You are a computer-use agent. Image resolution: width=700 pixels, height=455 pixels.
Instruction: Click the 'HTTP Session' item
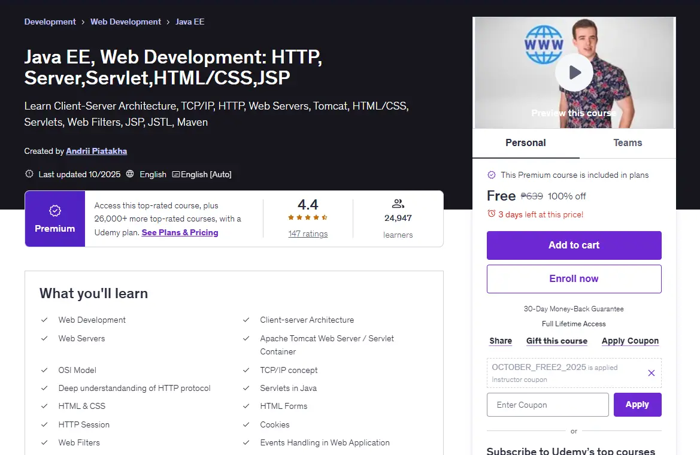(84, 424)
